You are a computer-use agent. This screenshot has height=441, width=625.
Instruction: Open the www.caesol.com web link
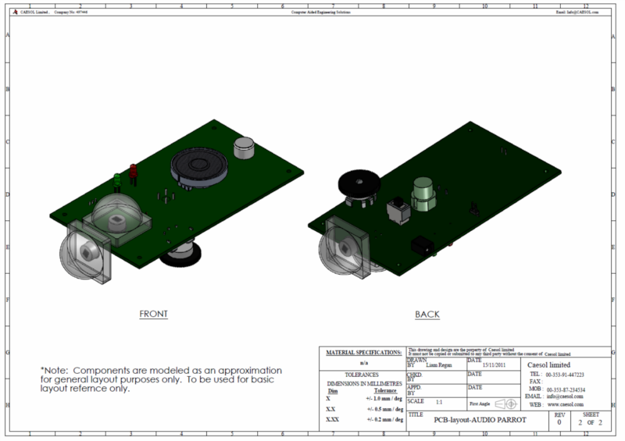pyautogui.click(x=565, y=404)
